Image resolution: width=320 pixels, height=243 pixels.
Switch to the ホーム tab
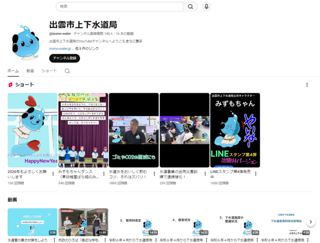point(13,71)
